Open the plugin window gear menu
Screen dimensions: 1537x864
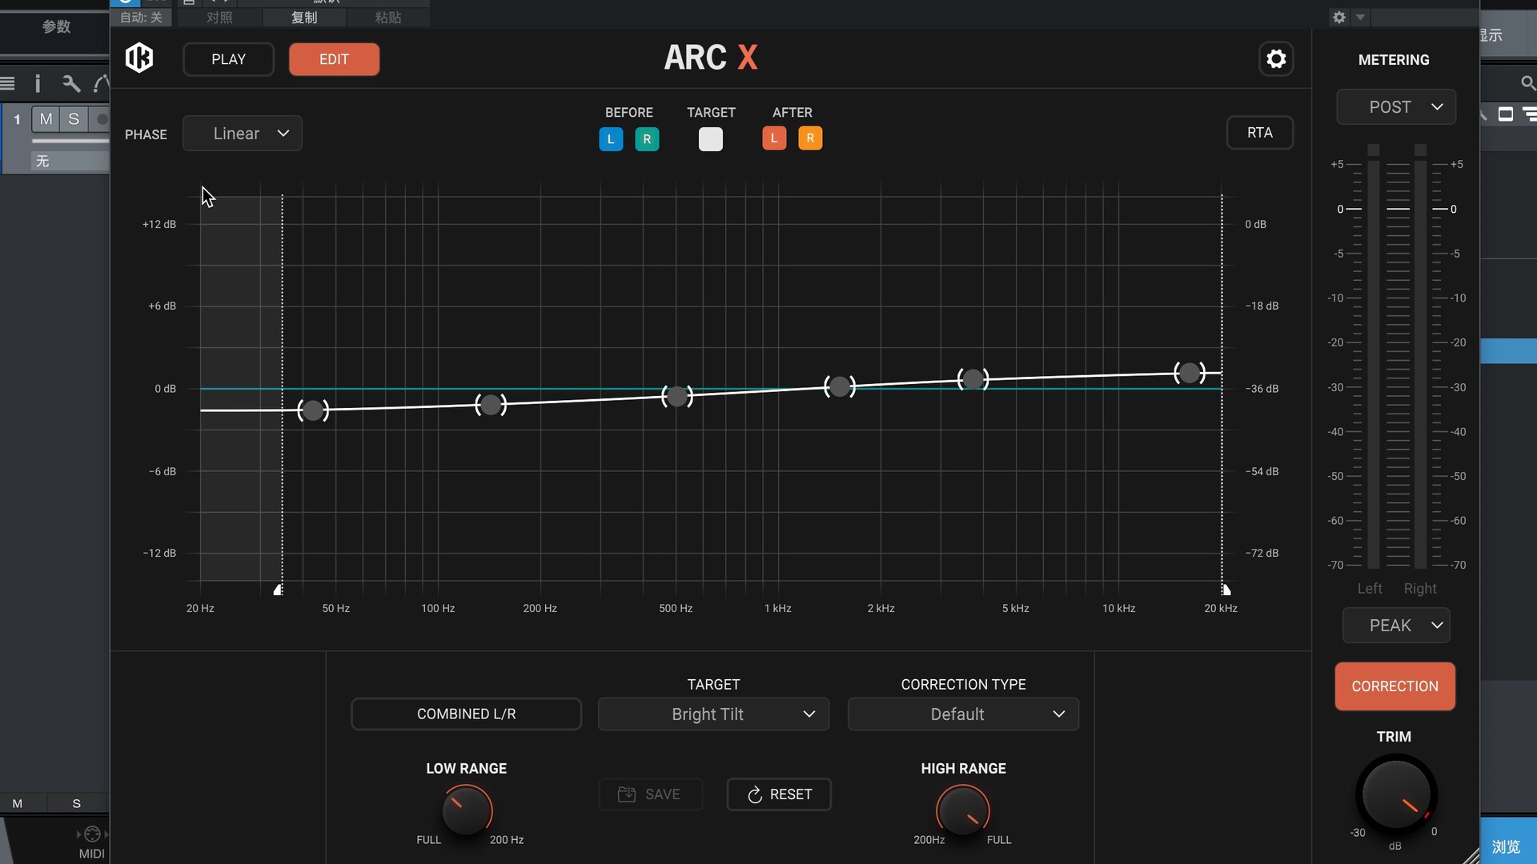pos(1339,17)
